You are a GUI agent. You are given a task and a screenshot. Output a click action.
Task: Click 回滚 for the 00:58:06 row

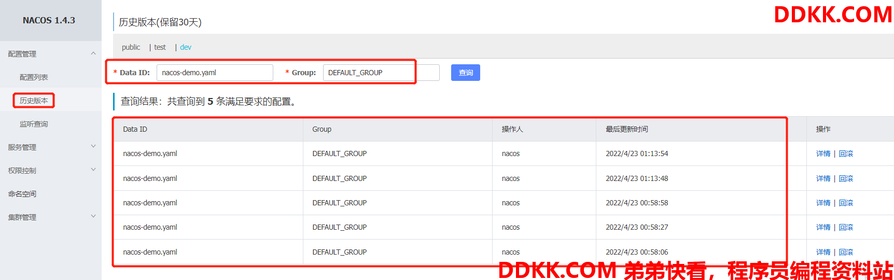[846, 252]
